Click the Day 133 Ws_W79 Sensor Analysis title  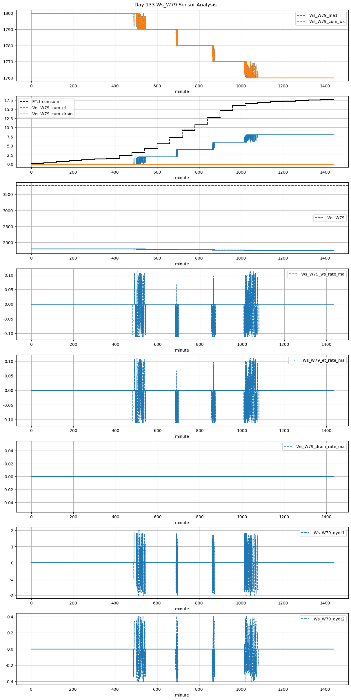[175, 5]
